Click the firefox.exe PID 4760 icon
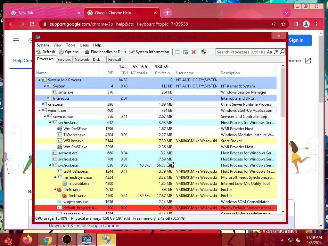This screenshot has height=246, width=328. (x=65, y=196)
